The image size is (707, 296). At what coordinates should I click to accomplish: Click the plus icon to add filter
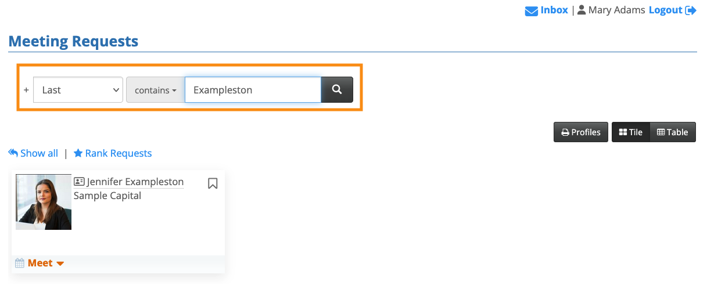tap(26, 90)
